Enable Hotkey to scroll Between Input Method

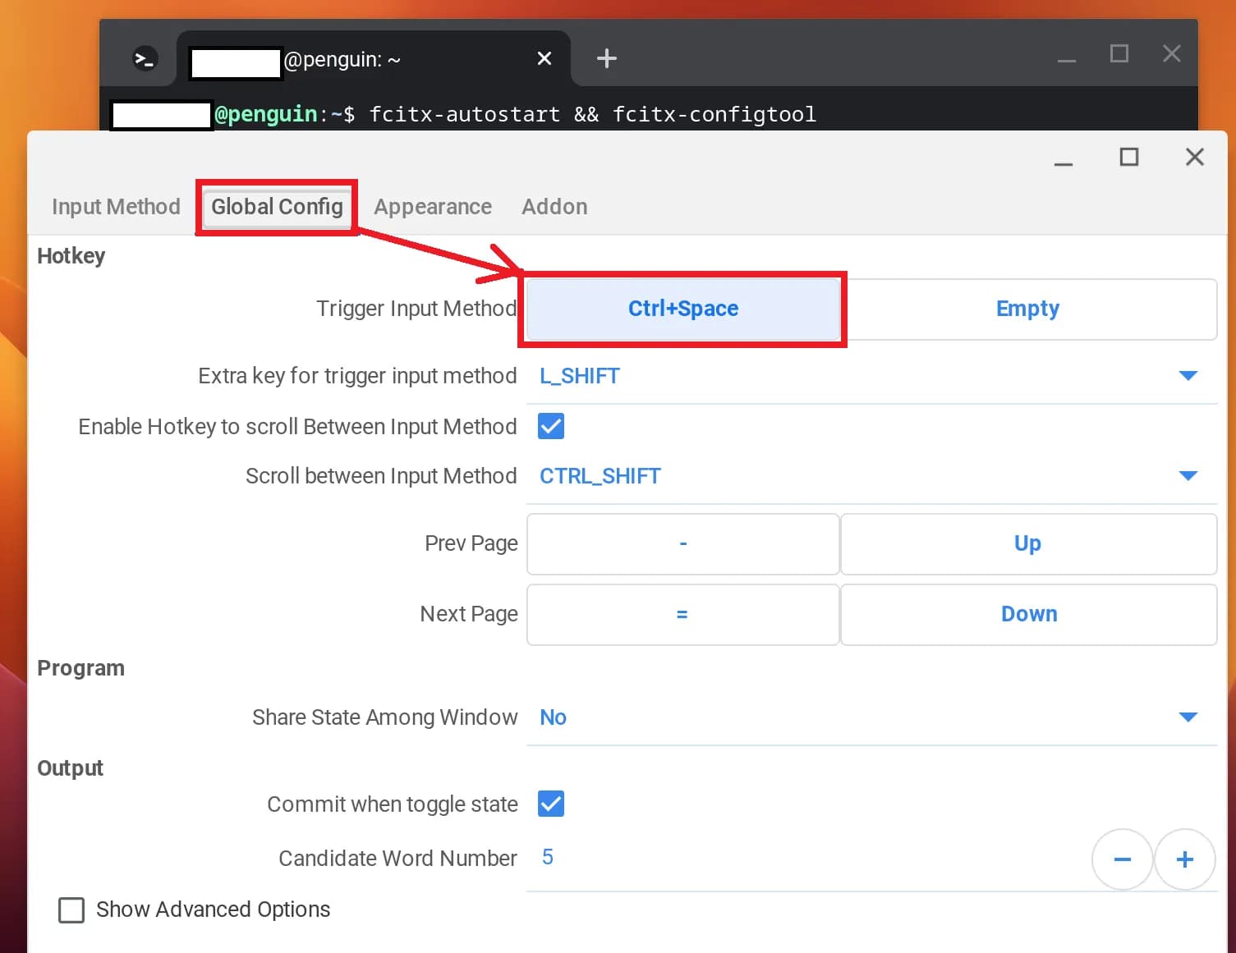[x=550, y=426]
